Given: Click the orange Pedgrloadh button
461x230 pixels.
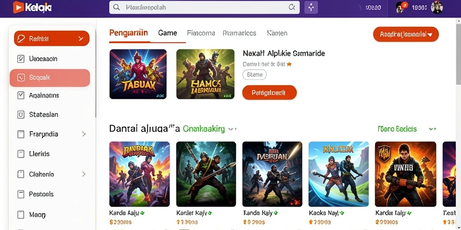Looking at the screenshot, I should pyautogui.click(x=269, y=93).
